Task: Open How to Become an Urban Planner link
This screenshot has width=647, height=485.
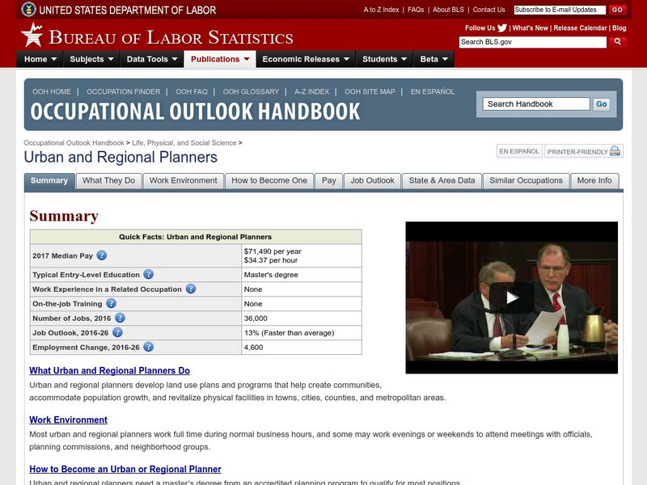Action: 125,469
